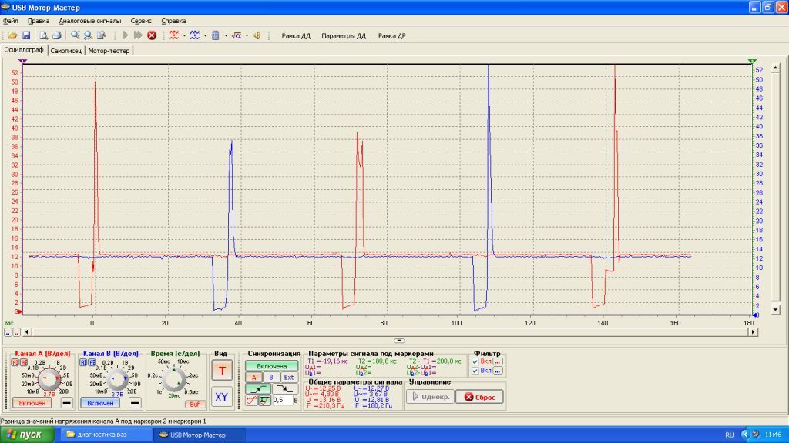Image resolution: width=789 pixels, height=443 pixels.
Task: Open print preview from the toolbar
Action: click(44, 35)
